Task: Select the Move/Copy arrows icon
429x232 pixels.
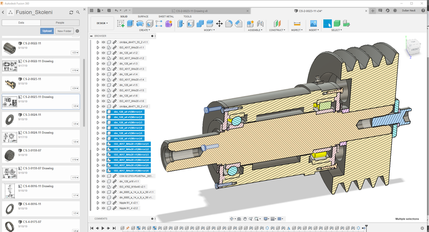Action: (219, 24)
